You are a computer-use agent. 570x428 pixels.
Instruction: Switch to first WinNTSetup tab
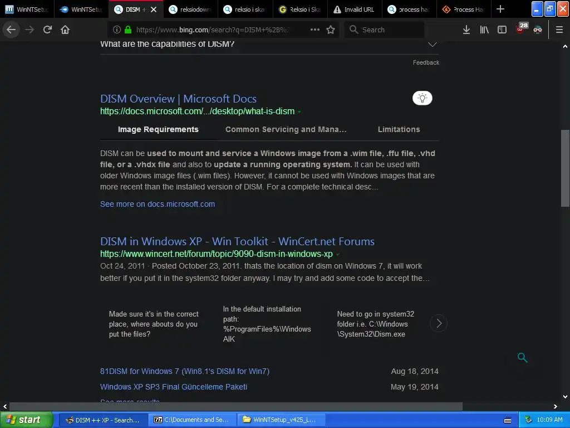(x=27, y=9)
